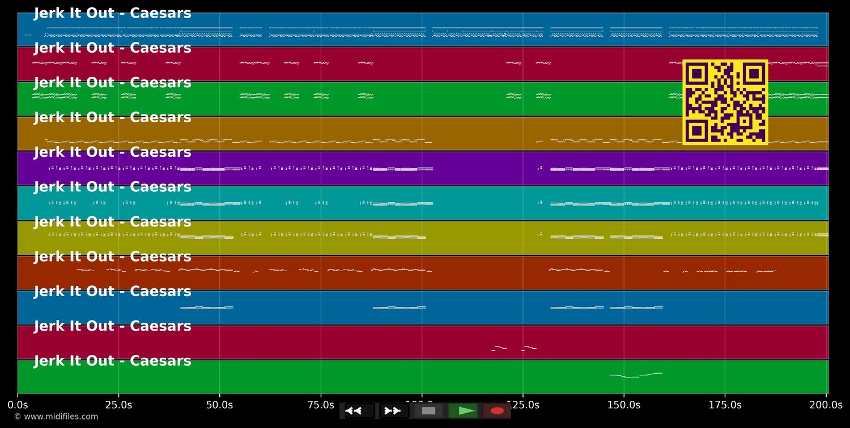Click the 125.0s time axis label
Screen dimensions: 850x428
[522, 405]
